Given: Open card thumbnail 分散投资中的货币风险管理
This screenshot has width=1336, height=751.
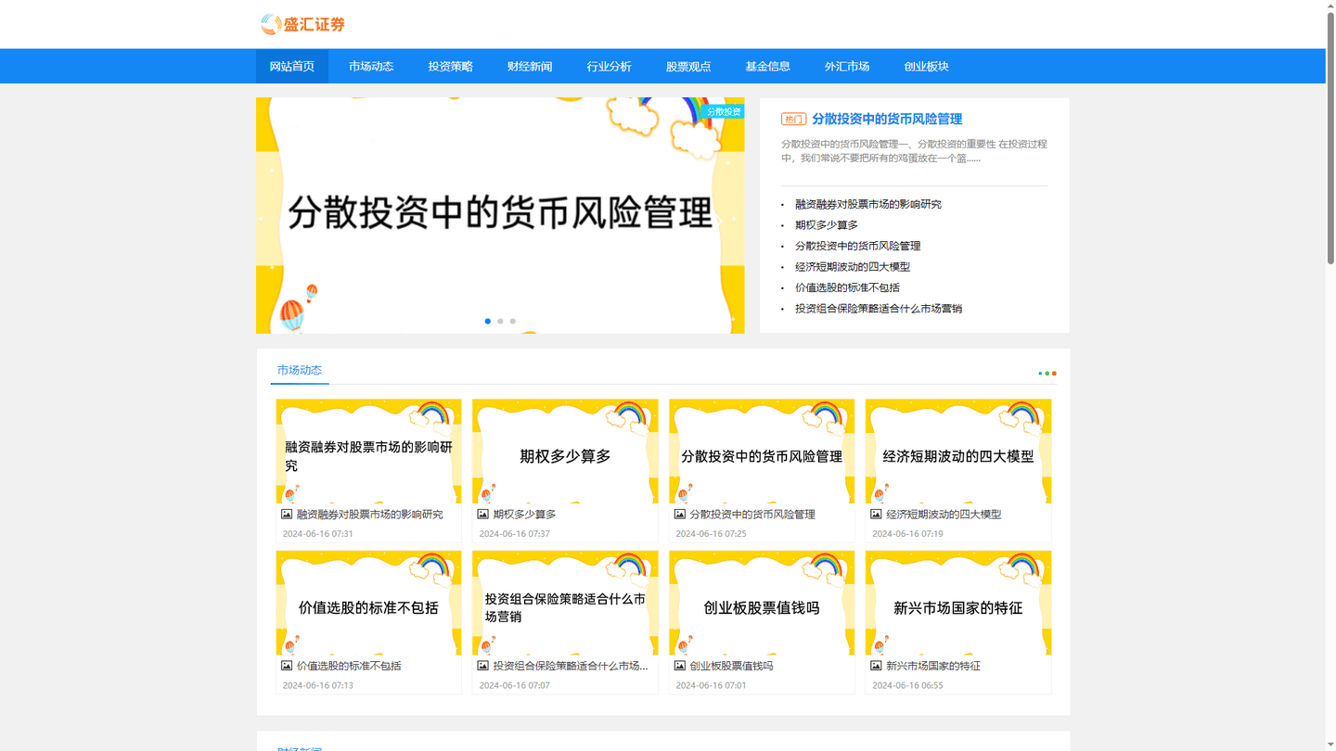Looking at the screenshot, I should 762,452.
